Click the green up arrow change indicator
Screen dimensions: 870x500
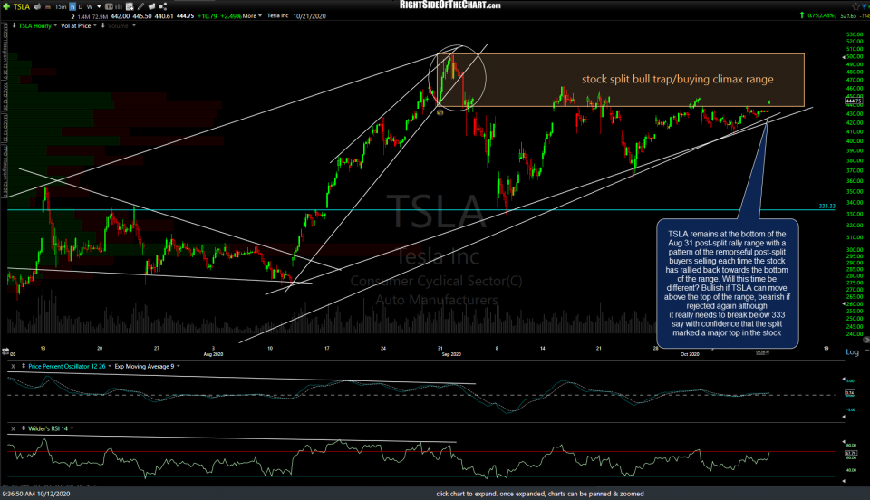tap(802, 15)
